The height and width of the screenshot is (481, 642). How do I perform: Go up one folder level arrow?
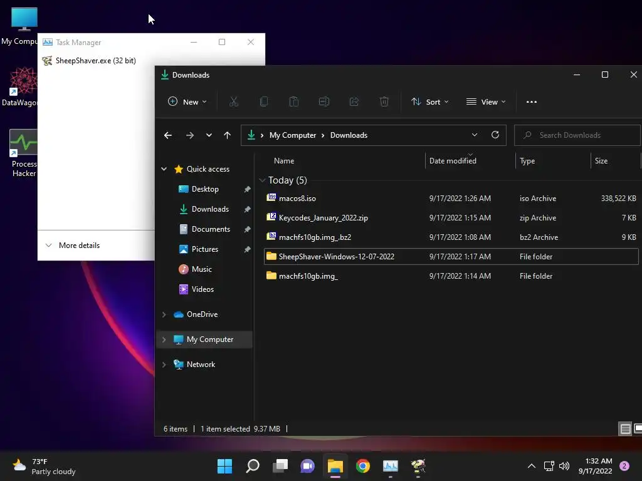pyautogui.click(x=227, y=135)
